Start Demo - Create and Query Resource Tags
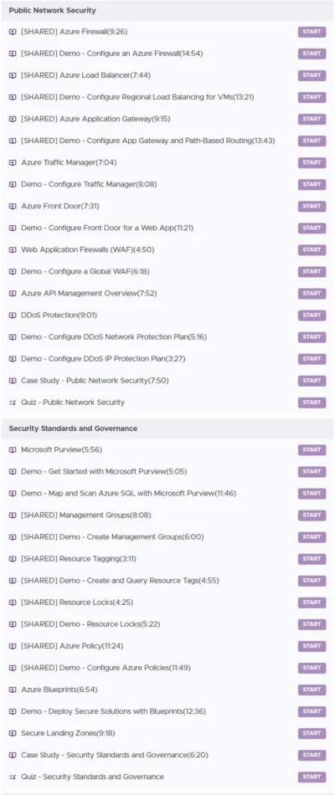The width and height of the screenshot is (335, 795). point(312,581)
